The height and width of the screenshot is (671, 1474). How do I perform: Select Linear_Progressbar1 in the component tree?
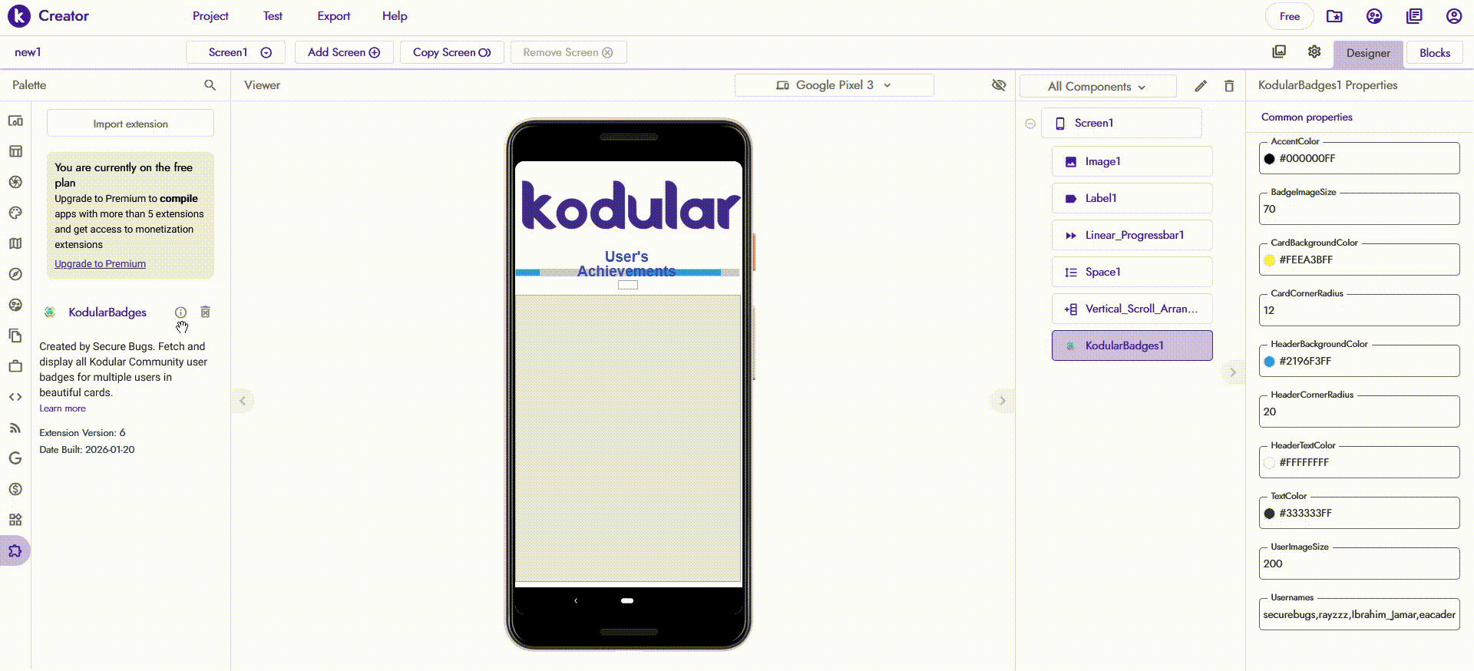(1132, 235)
